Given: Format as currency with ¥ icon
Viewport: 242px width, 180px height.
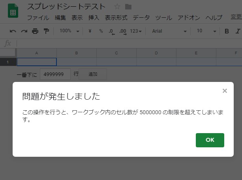Looking at the screenshot, I should click(x=90, y=31).
